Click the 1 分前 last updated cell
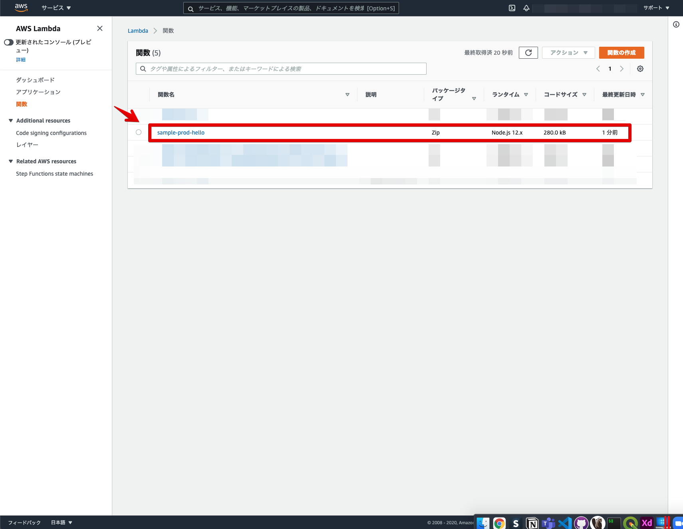Viewport: 683px width, 529px height. [610, 133]
